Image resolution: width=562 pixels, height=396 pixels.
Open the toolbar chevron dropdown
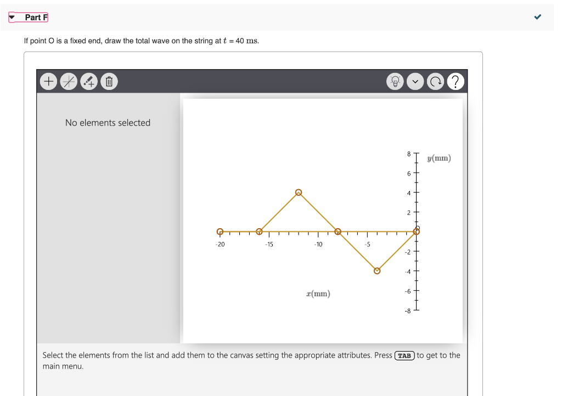pos(415,81)
